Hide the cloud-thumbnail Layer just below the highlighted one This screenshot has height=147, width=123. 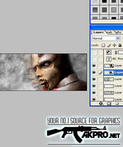click(94, 79)
